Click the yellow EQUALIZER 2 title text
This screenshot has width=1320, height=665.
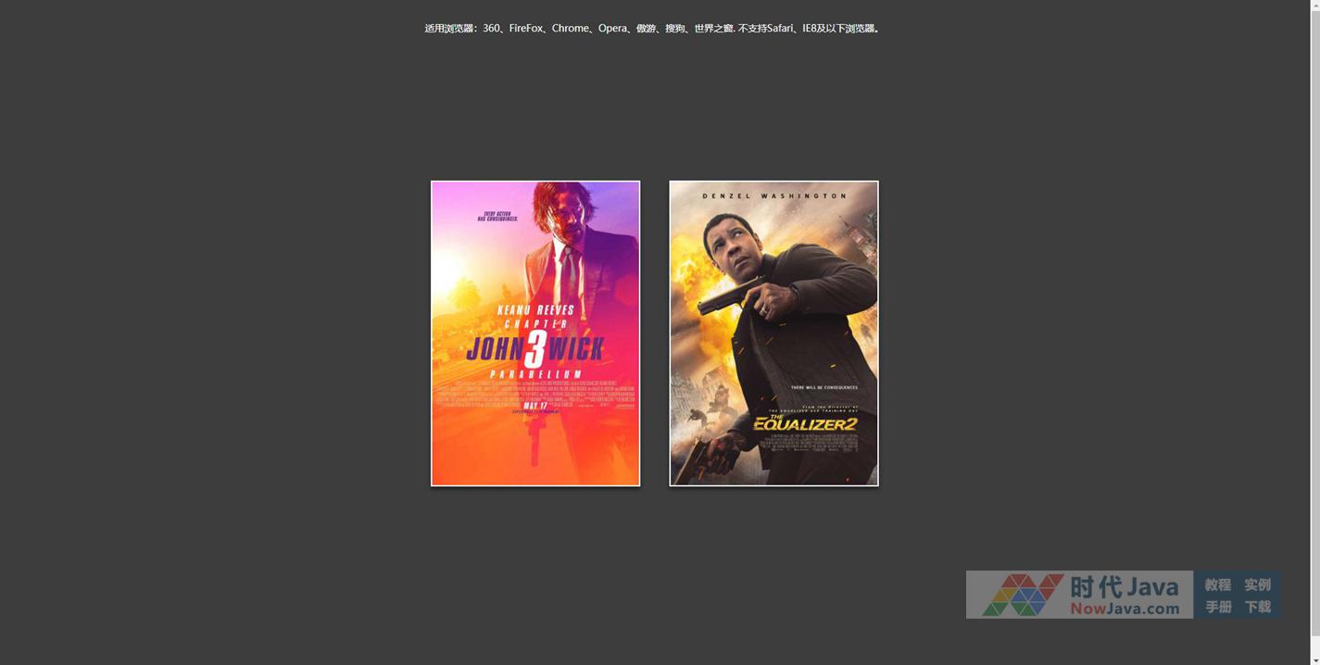click(804, 424)
